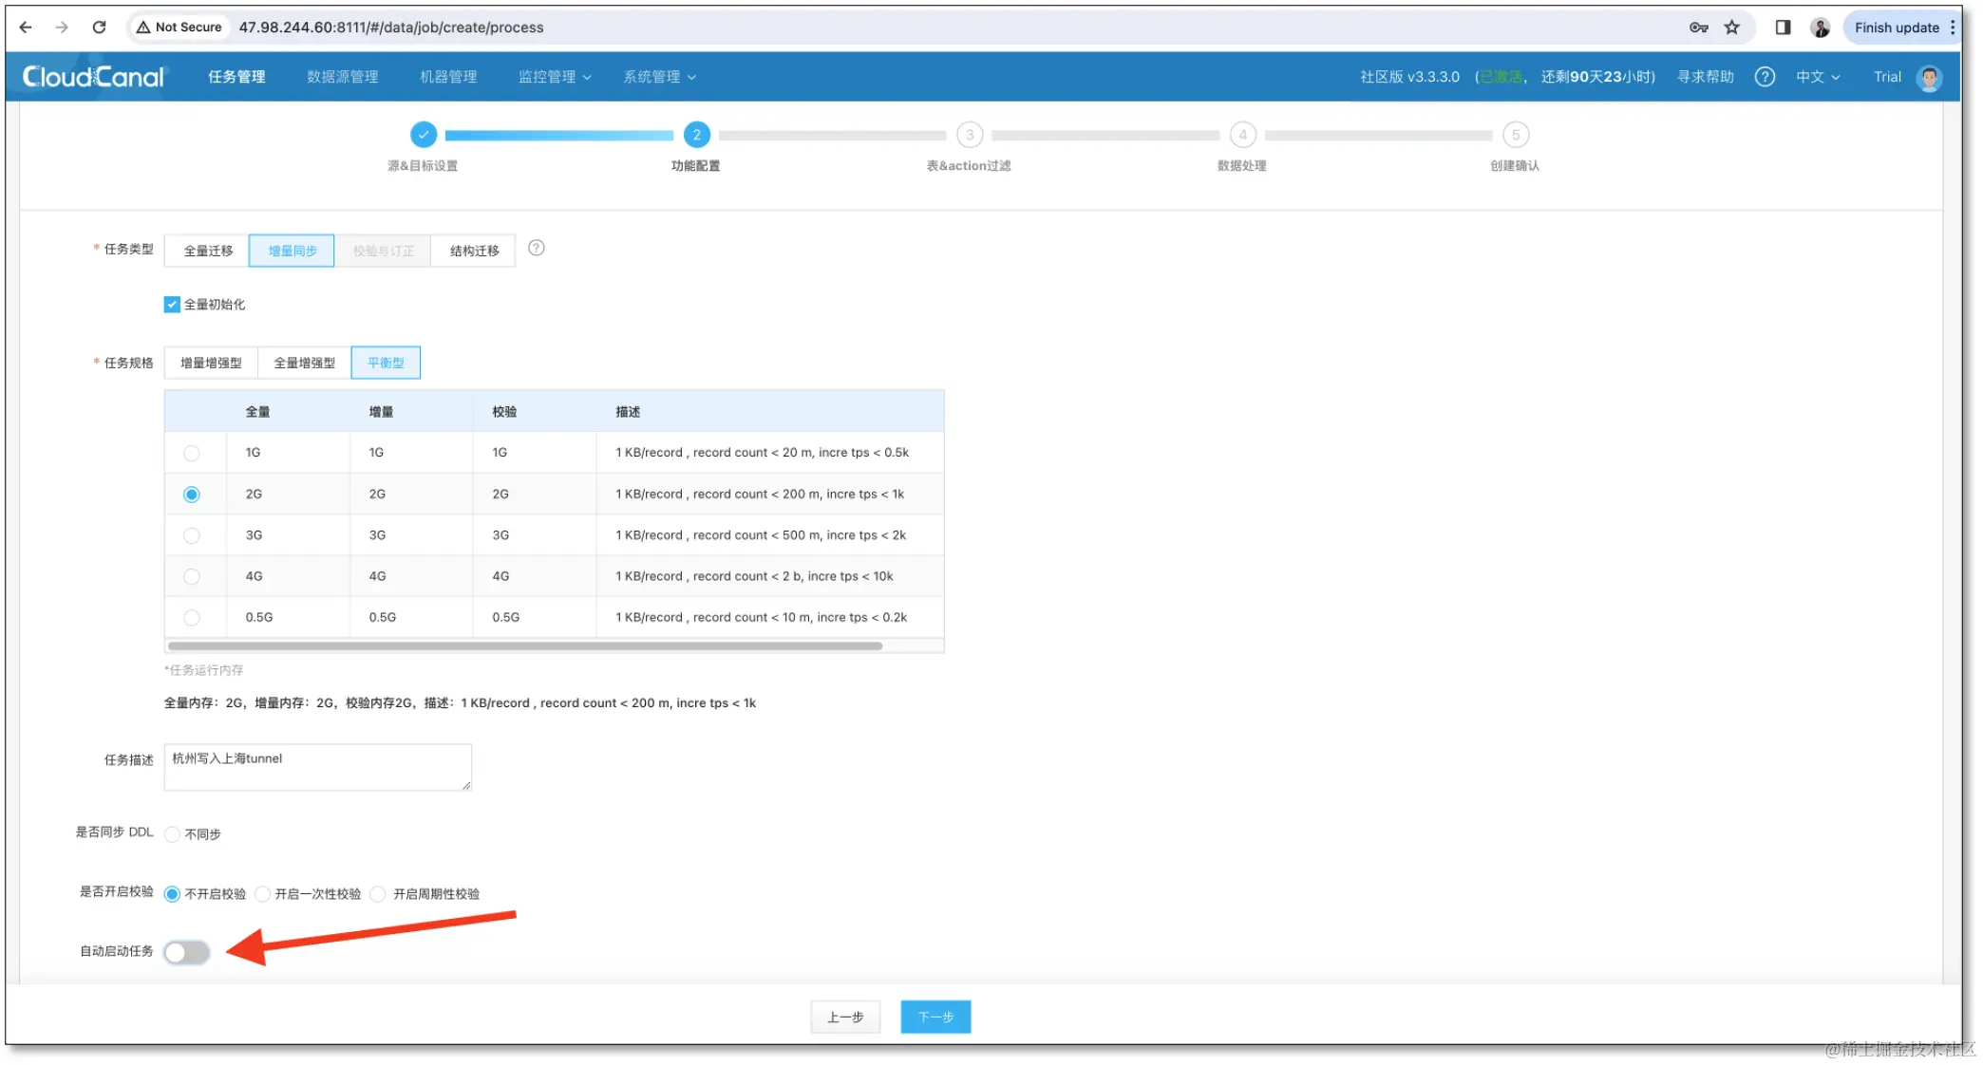This screenshot has height=1065, width=1983.
Task: Open the 机器管理 menu item
Action: point(446,77)
